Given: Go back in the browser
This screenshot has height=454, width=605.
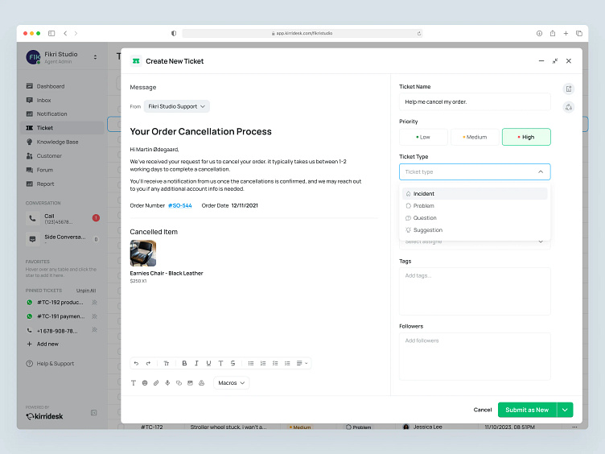Looking at the screenshot, I should click(65, 33).
